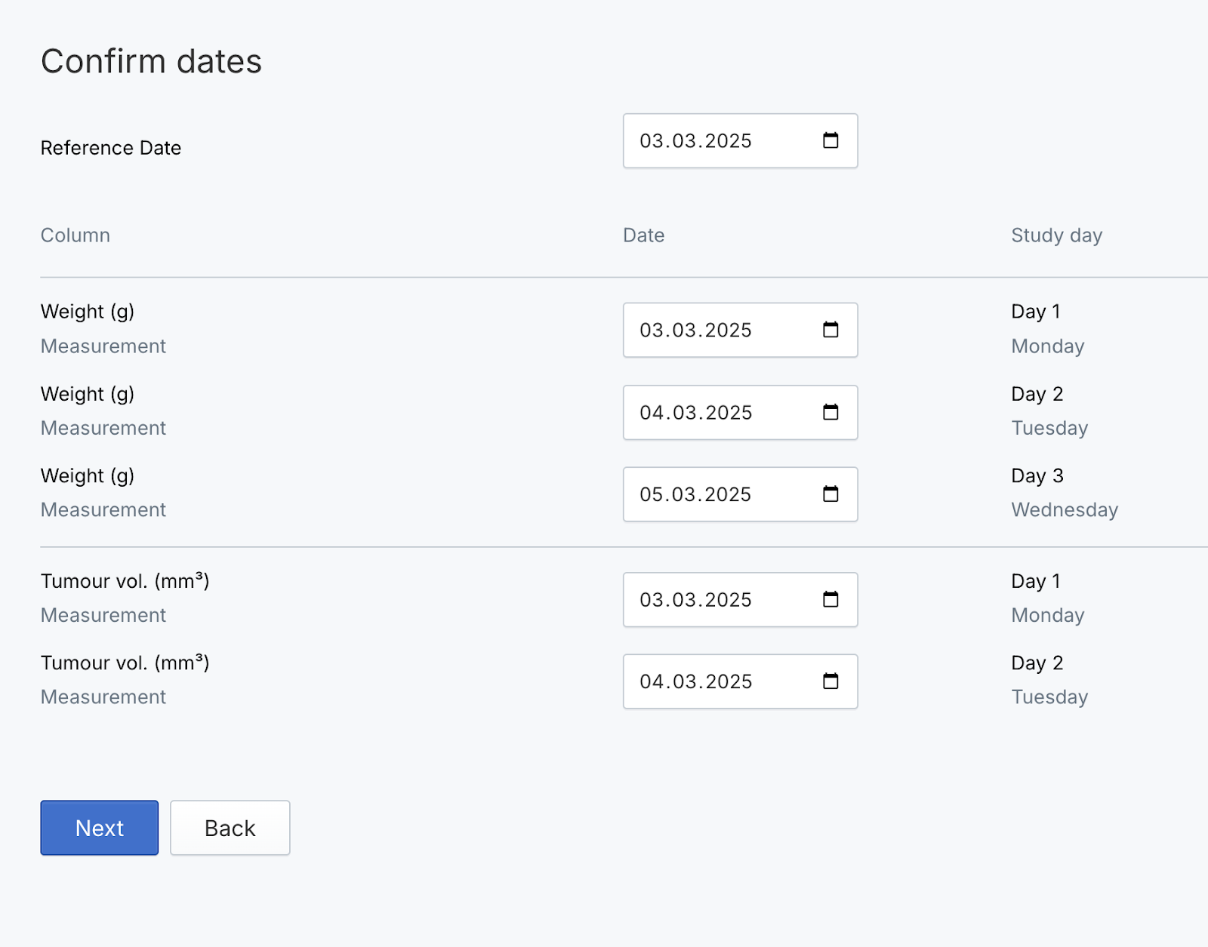This screenshot has width=1208, height=947.
Task: Click the Study day column header
Action: coord(1057,235)
